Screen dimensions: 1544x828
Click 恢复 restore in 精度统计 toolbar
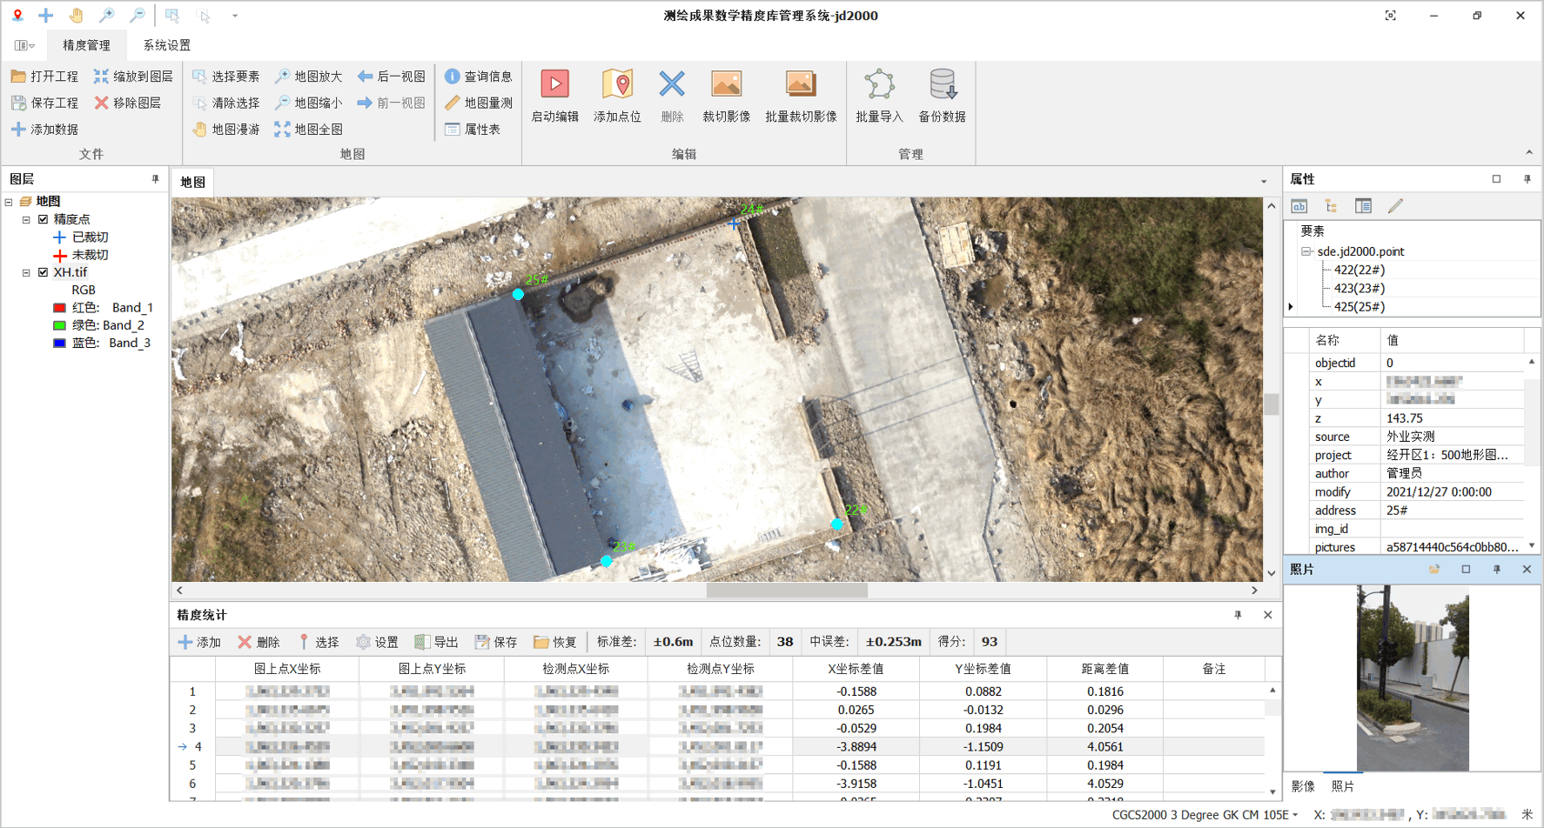555,642
